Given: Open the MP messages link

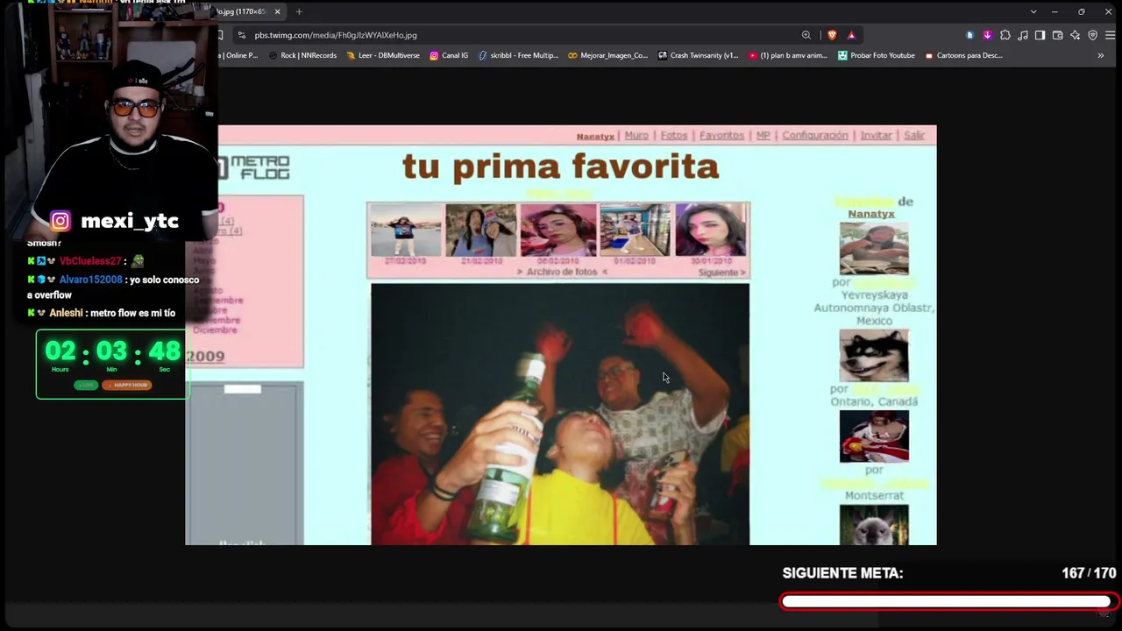Looking at the screenshot, I should point(763,136).
